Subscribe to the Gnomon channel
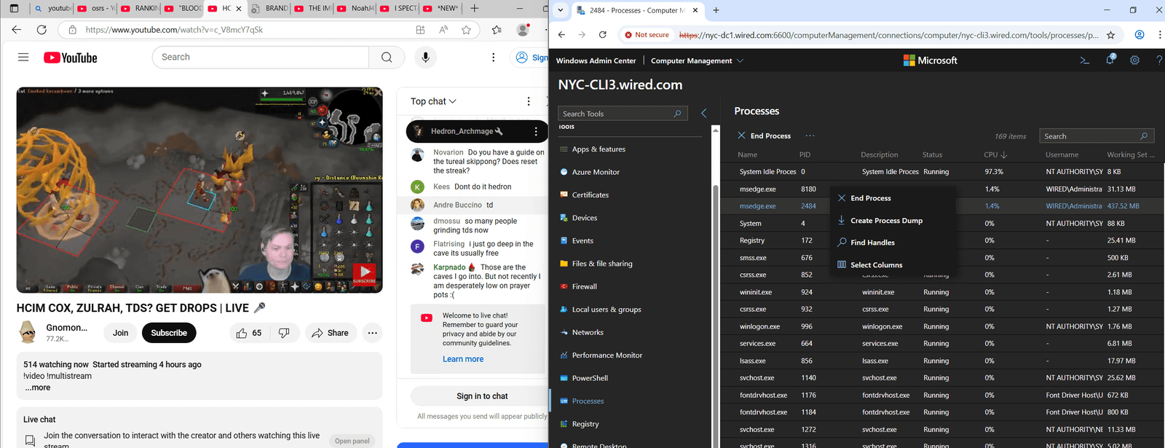This screenshot has width=1165, height=448. coord(169,333)
